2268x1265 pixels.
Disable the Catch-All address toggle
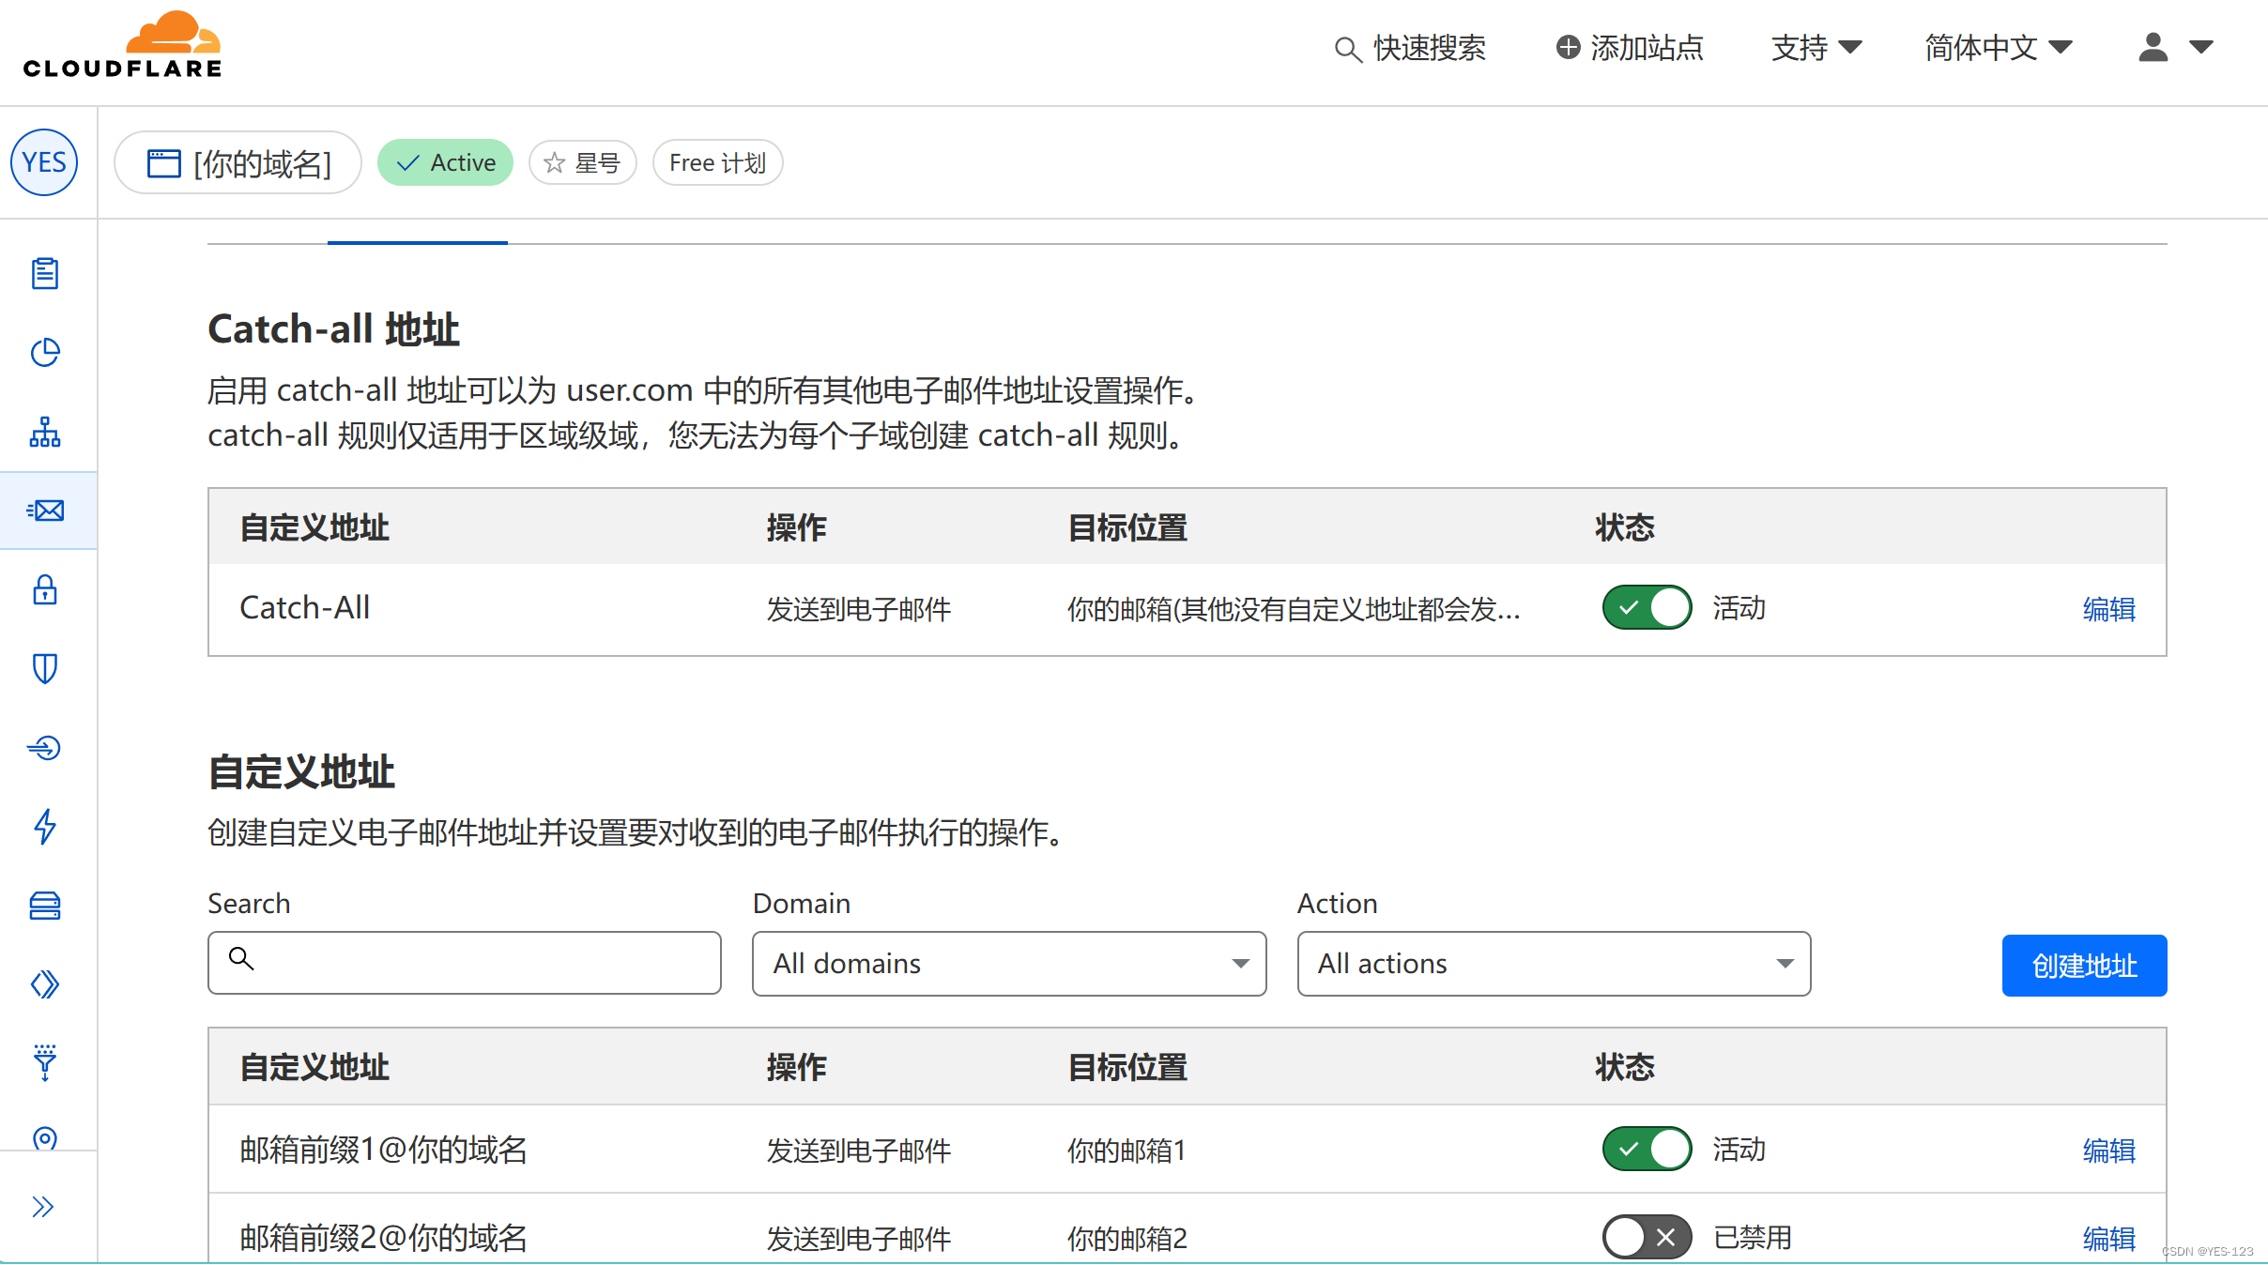1647,608
